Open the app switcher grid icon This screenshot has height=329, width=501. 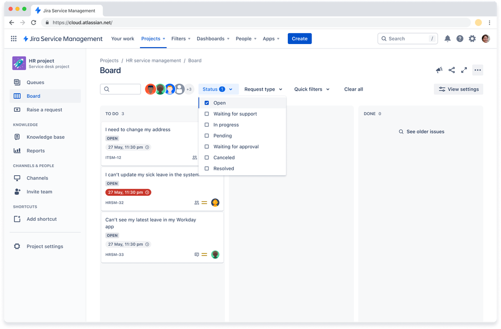14,39
